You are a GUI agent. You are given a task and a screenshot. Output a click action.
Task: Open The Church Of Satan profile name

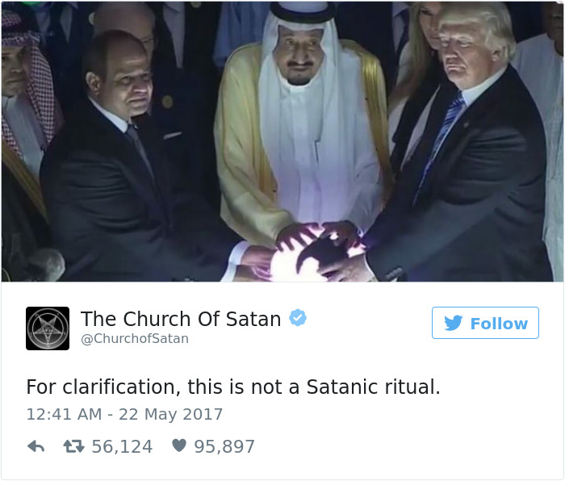pyautogui.click(x=181, y=319)
